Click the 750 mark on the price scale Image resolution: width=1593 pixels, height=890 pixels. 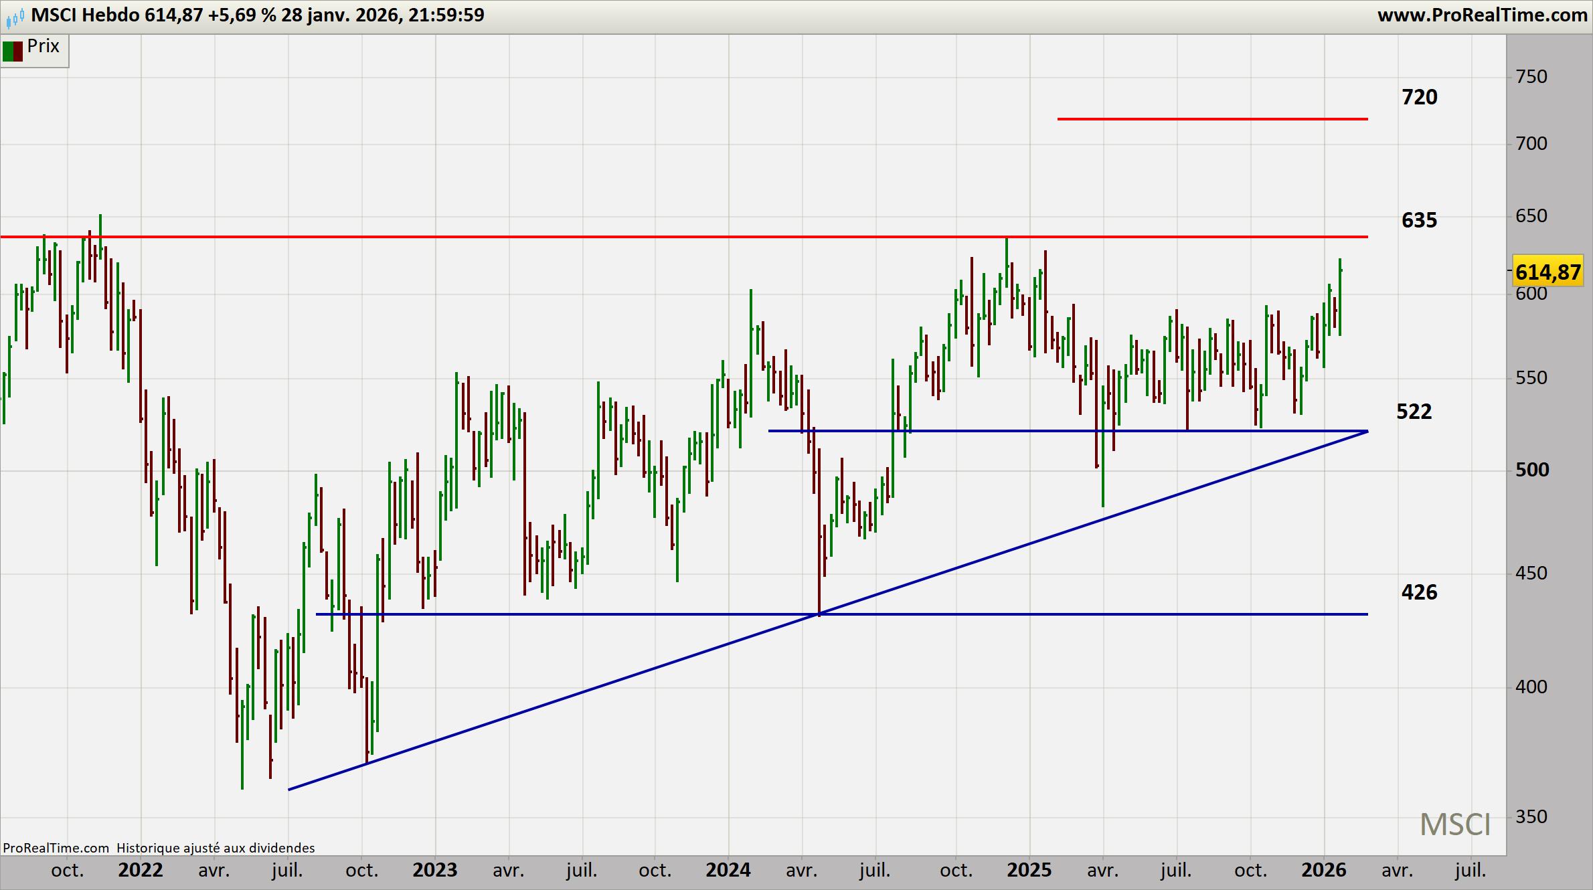[x=1531, y=77]
